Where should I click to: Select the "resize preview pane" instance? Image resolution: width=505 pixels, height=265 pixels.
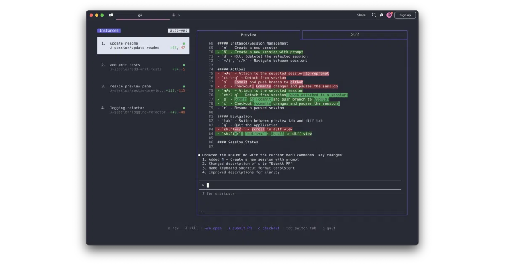(x=143, y=88)
